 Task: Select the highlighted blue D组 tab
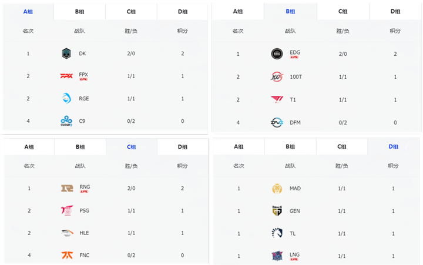tap(393, 146)
